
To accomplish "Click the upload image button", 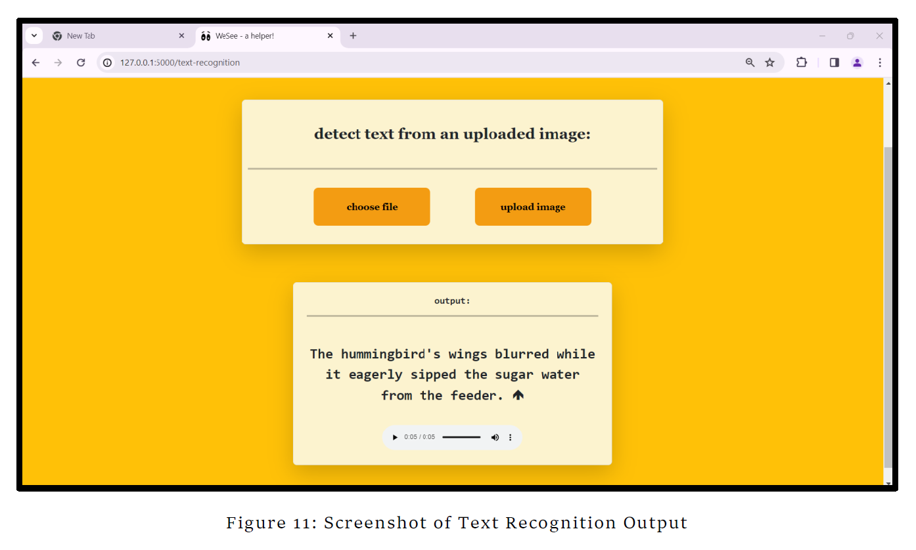I will (533, 206).
